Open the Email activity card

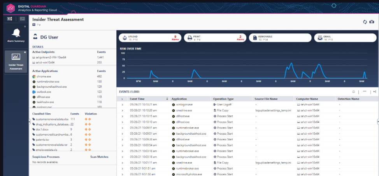pos(345,38)
